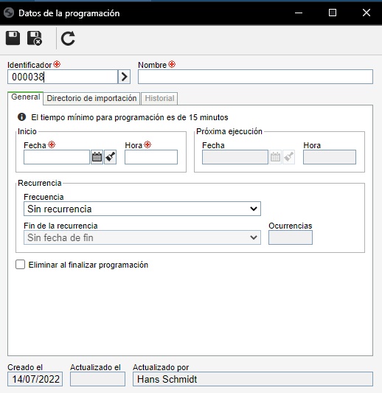Open the Frecuencia dropdown
The height and width of the screenshot is (393, 382).
142,209
